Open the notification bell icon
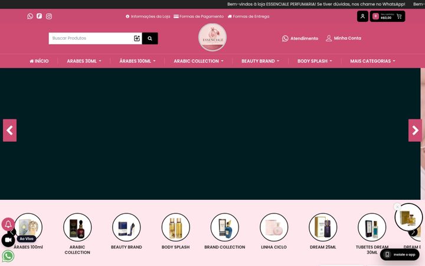 (8, 224)
